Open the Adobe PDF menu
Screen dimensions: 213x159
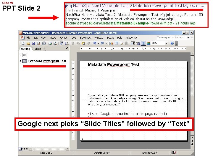131,38
